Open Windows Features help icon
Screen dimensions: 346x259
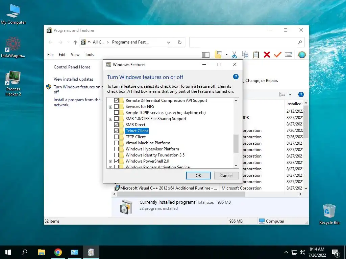pyautogui.click(x=236, y=77)
